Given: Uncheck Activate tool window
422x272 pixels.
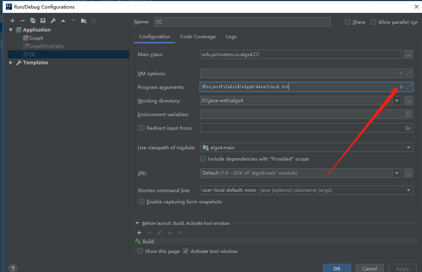Looking at the screenshot, I should [x=186, y=251].
